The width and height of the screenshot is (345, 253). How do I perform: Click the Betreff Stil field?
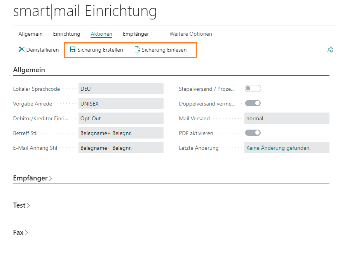121,133
